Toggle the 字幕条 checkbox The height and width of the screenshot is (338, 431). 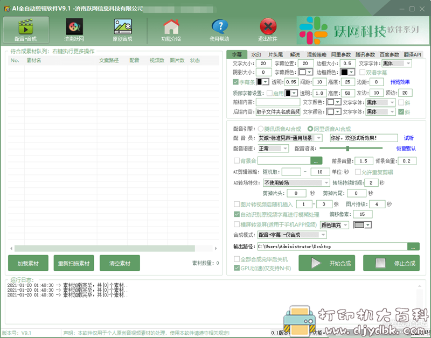click(x=235, y=82)
